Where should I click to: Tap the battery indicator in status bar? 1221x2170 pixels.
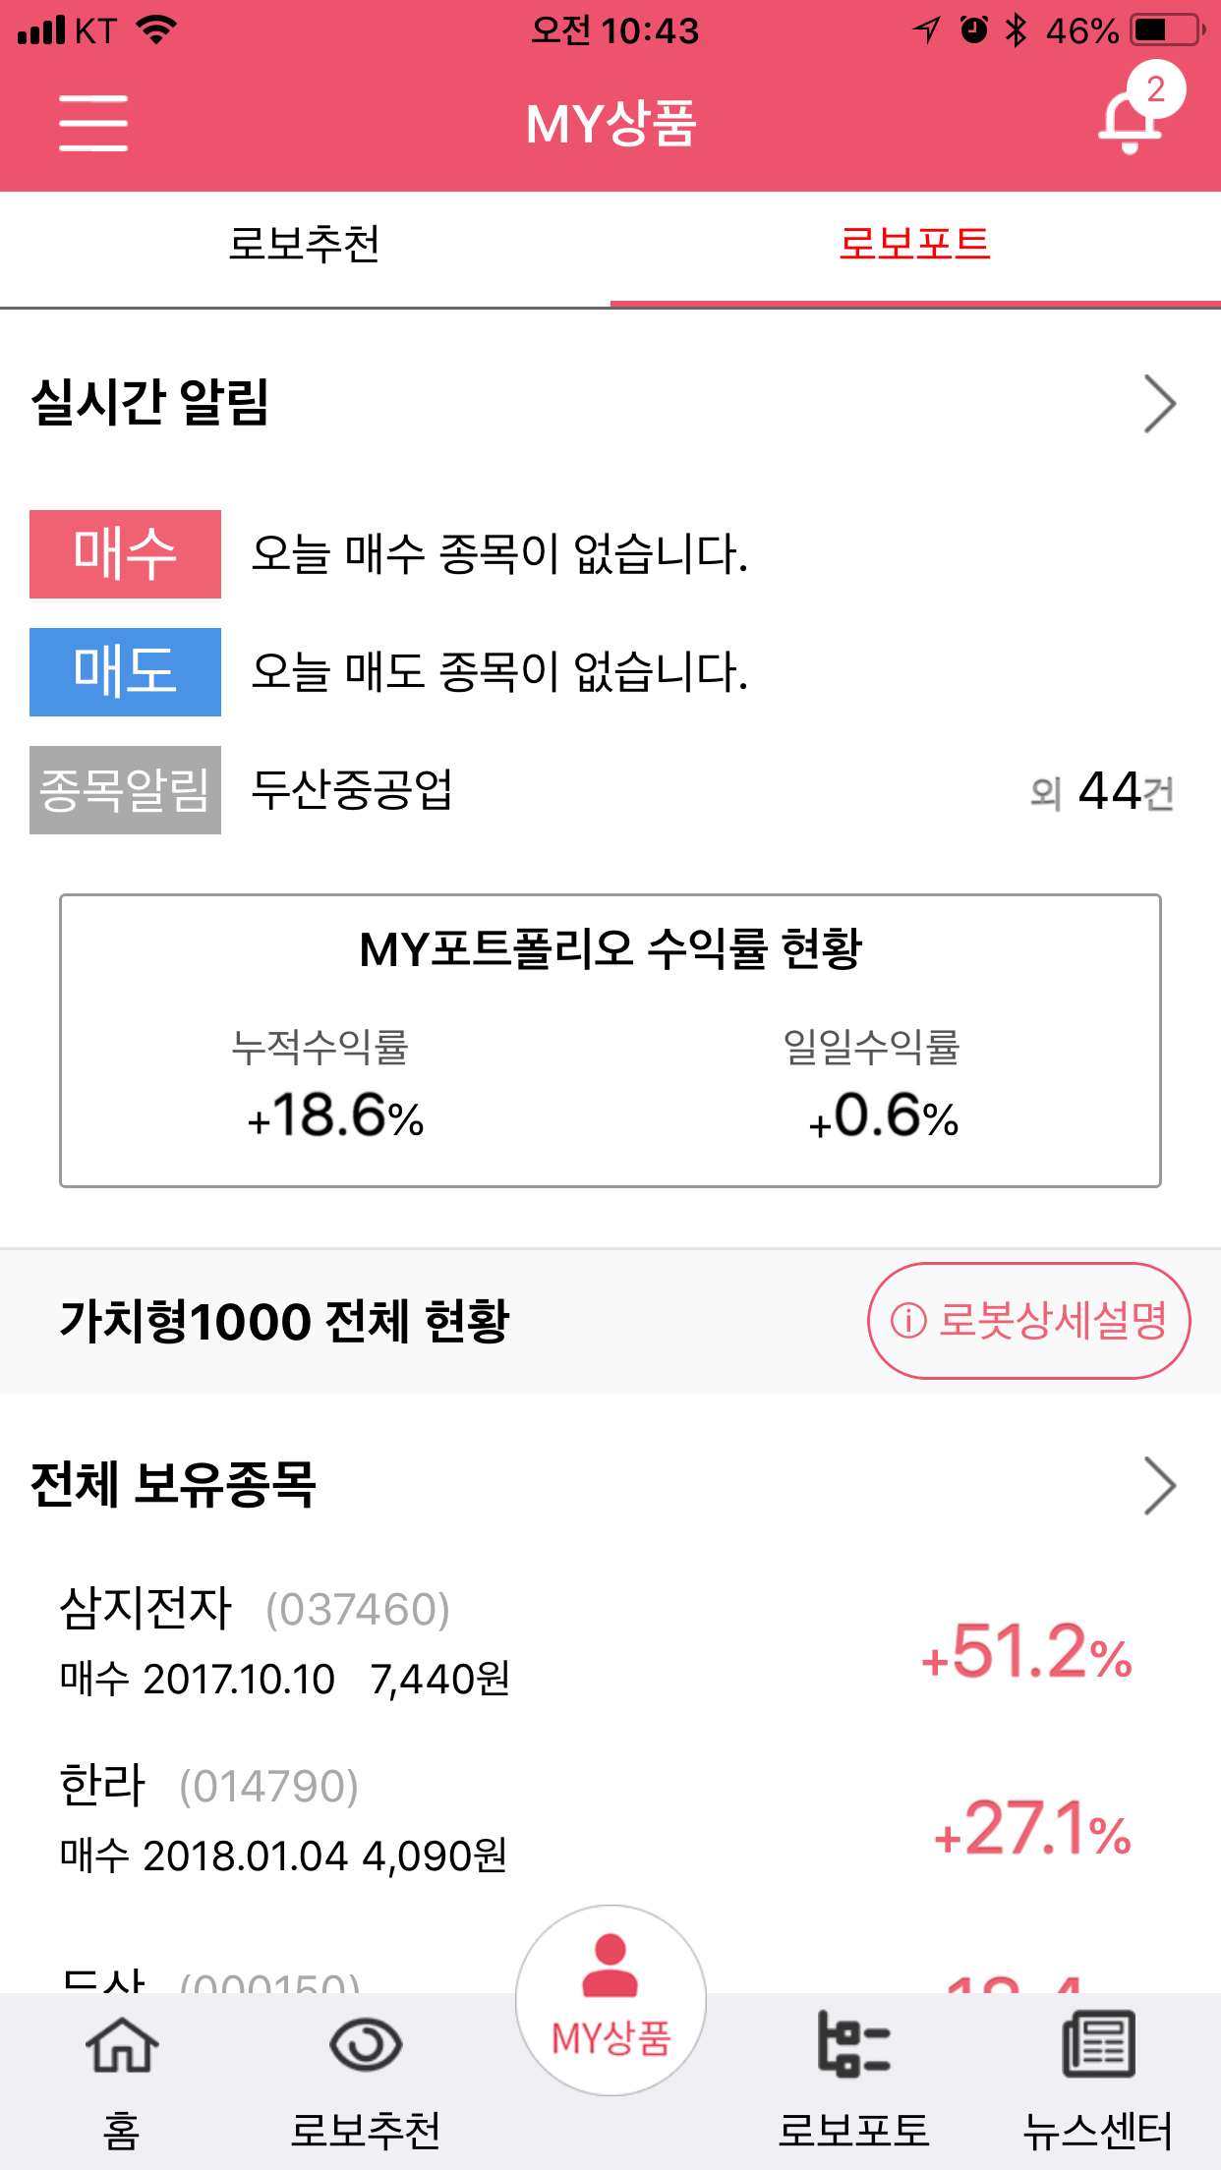tap(1166, 30)
